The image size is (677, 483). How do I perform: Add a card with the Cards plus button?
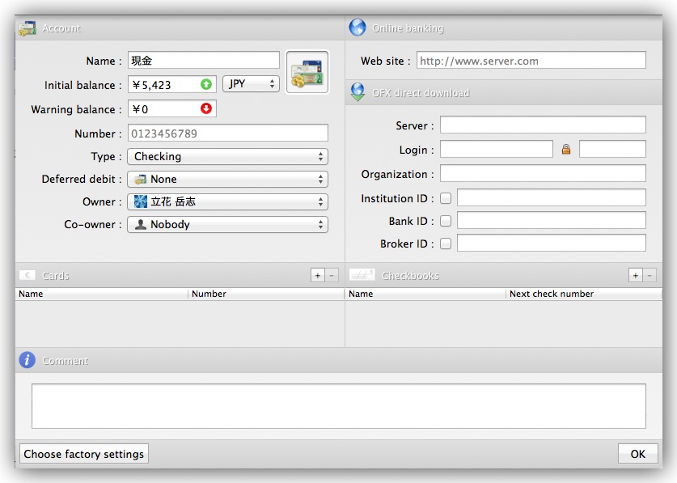[318, 276]
